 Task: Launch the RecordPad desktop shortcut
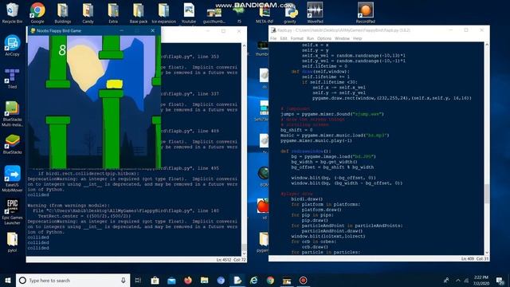pos(365,13)
